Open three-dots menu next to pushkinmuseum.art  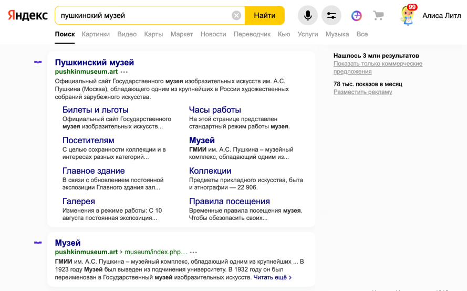point(124,72)
